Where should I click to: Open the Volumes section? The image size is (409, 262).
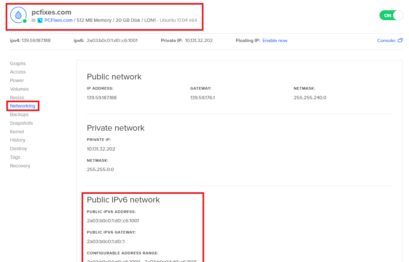tap(19, 89)
